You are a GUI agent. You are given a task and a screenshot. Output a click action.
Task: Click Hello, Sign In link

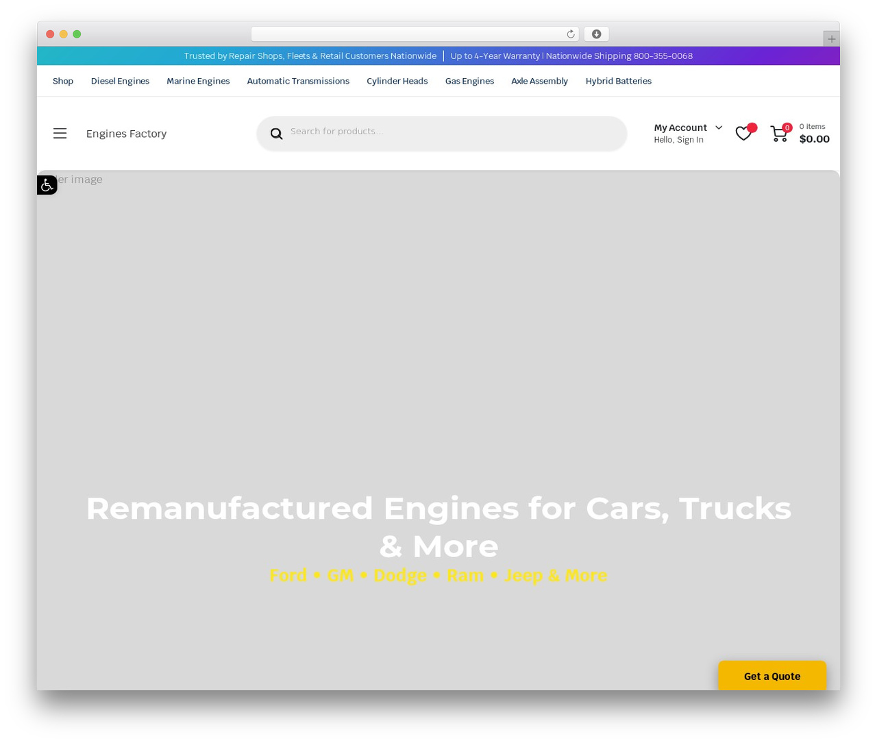click(678, 140)
